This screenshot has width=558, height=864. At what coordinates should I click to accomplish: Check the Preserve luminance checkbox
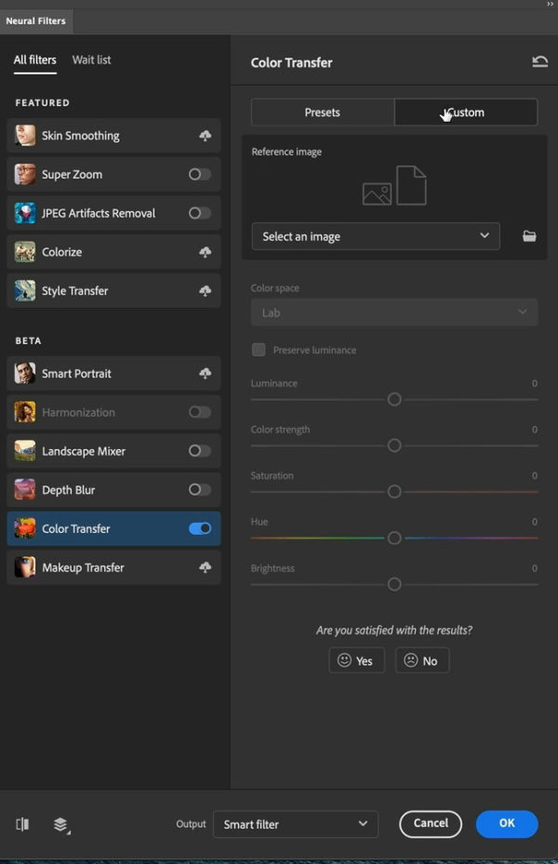click(x=259, y=350)
